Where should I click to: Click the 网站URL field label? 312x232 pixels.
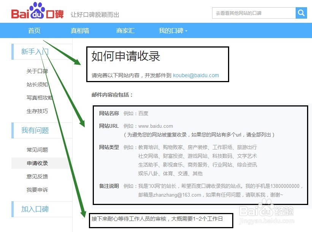point(109,126)
